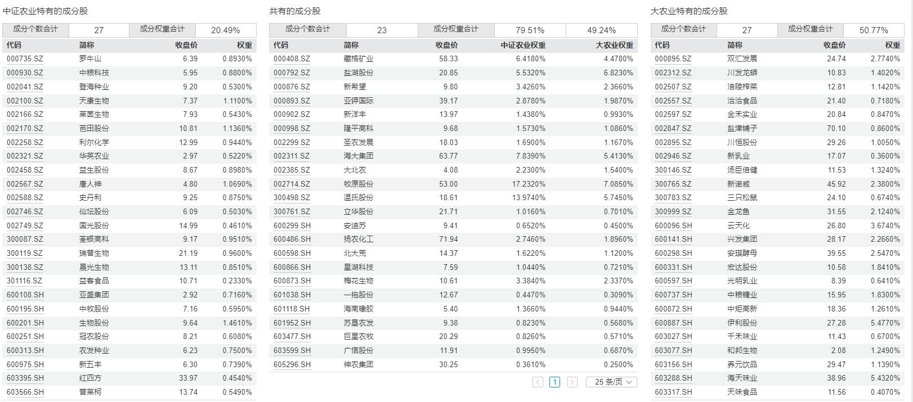Click 大农业权重 column header
The width and height of the screenshot is (913, 402).
614,45
